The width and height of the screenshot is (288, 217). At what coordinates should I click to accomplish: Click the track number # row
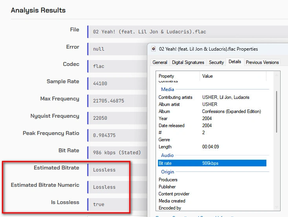coord(212,133)
